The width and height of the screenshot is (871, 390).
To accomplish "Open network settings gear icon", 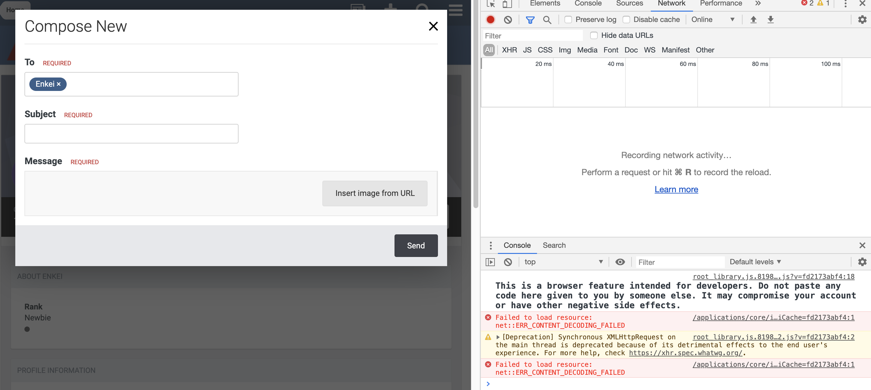I will [x=862, y=20].
